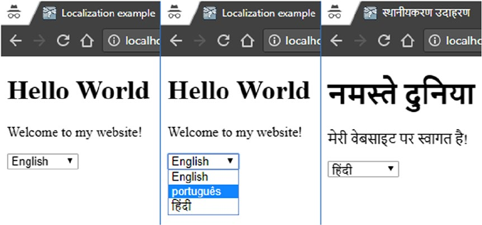Open the English language dropdown on the left page
The image size is (482, 225).
click(42, 162)
